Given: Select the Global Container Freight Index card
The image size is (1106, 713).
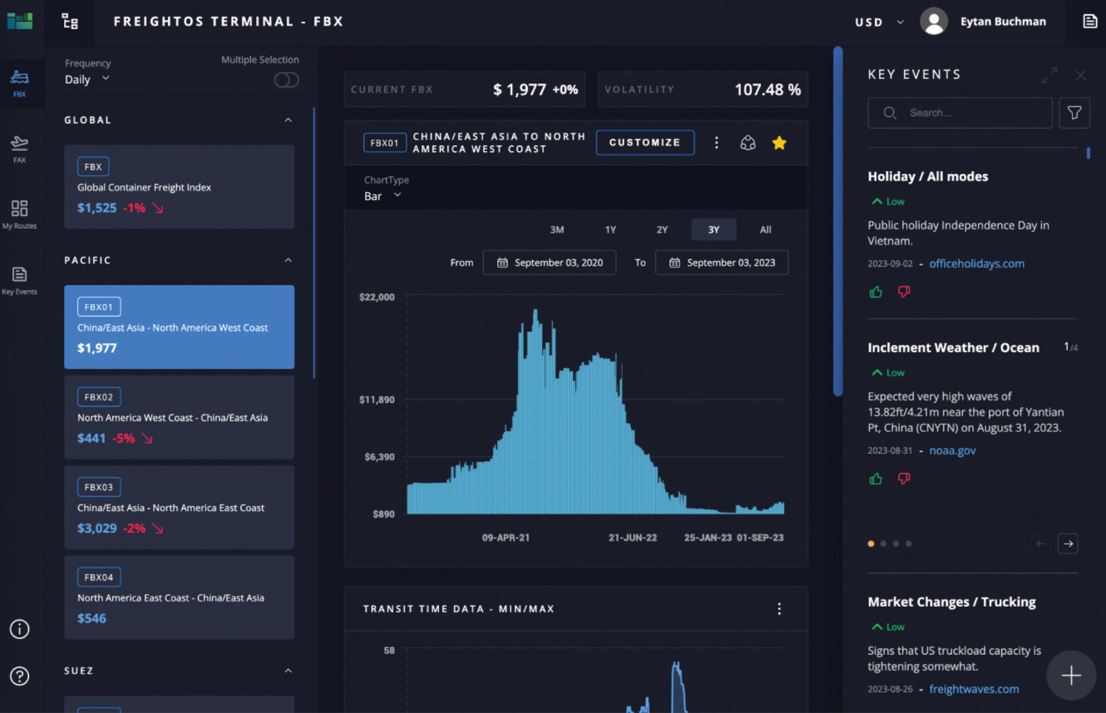Looking at the screenshot, I should 179,187.
